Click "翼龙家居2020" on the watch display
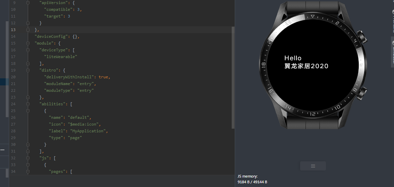This screenshot has height=187, width=394. pyautogui.click(x=306, y=66)
